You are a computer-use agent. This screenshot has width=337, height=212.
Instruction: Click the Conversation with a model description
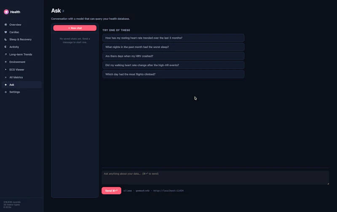[91, 19]
